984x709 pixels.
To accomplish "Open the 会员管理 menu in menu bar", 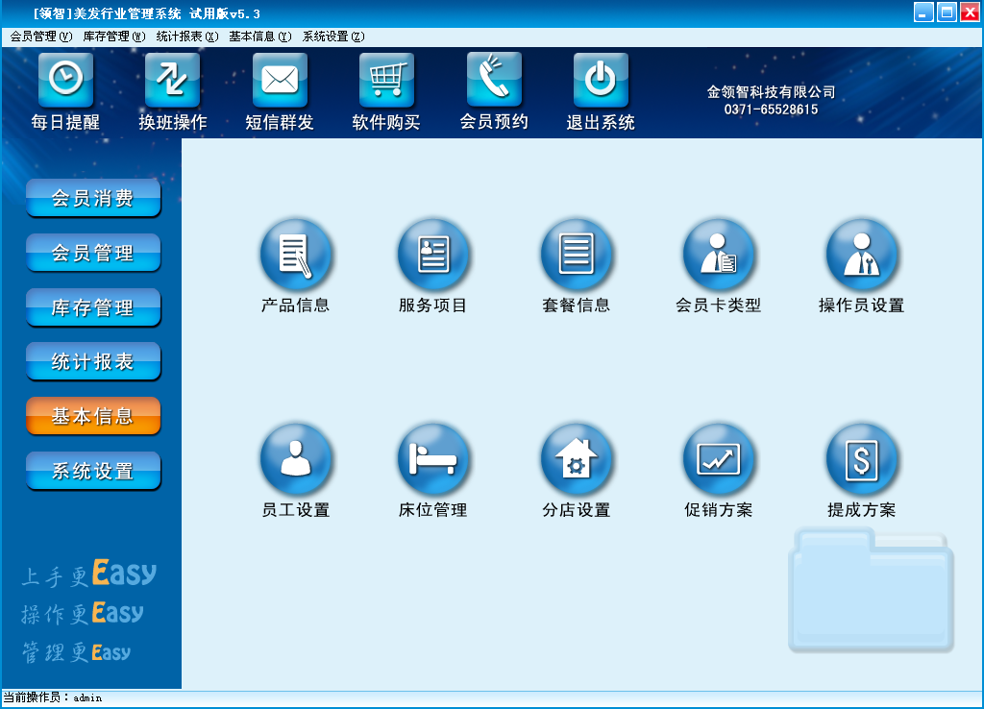I will click(x=40, y=37).
